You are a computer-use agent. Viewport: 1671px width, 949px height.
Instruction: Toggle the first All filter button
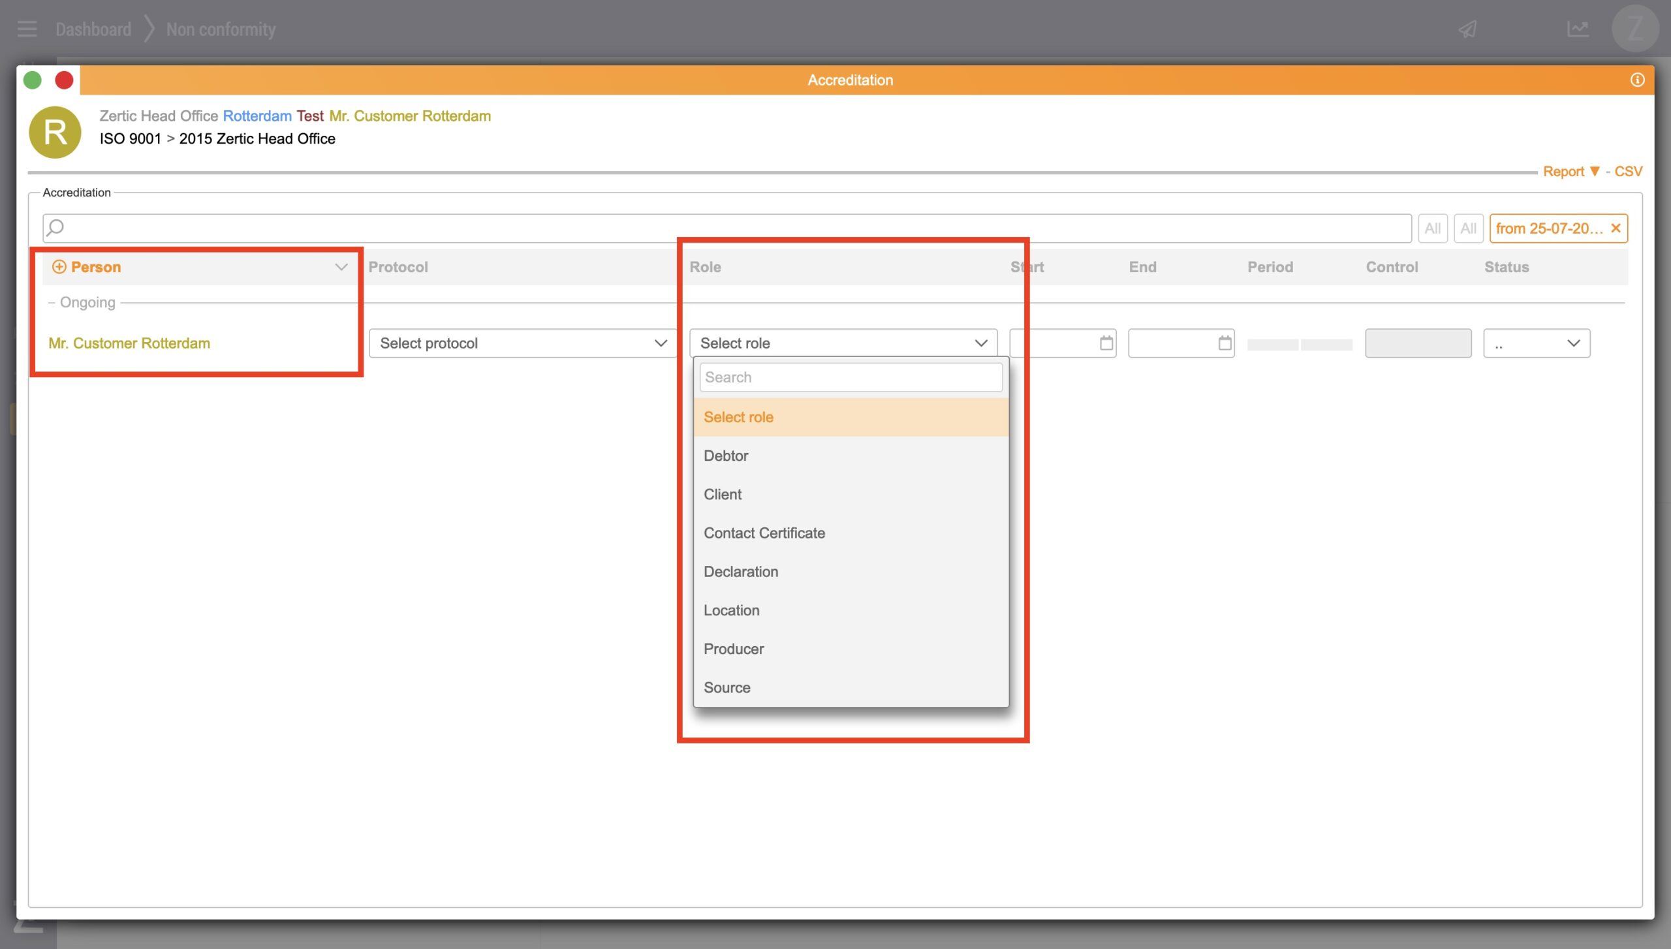(x=1432, y=228)
